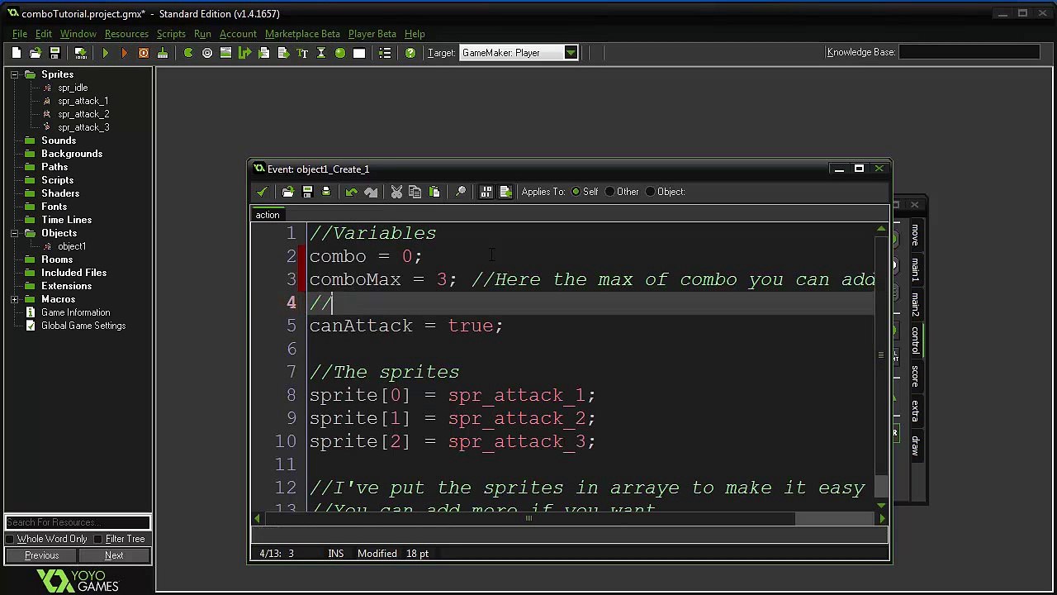
Task: Click the create application export icon
Action: pos(80,53)
